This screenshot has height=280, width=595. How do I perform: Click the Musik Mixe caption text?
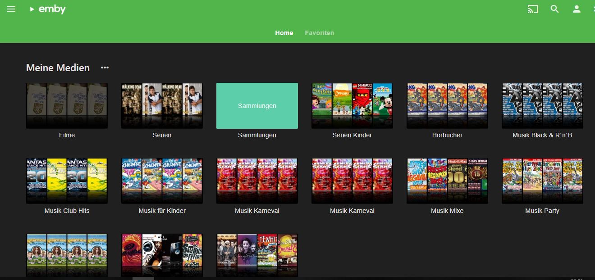click(x=447, y=211)
